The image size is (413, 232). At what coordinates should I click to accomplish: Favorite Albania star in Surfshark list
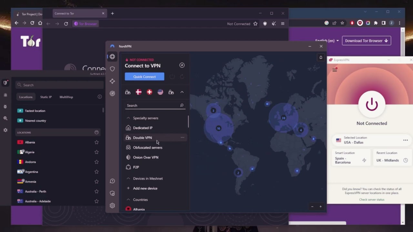tap(96, 142)
